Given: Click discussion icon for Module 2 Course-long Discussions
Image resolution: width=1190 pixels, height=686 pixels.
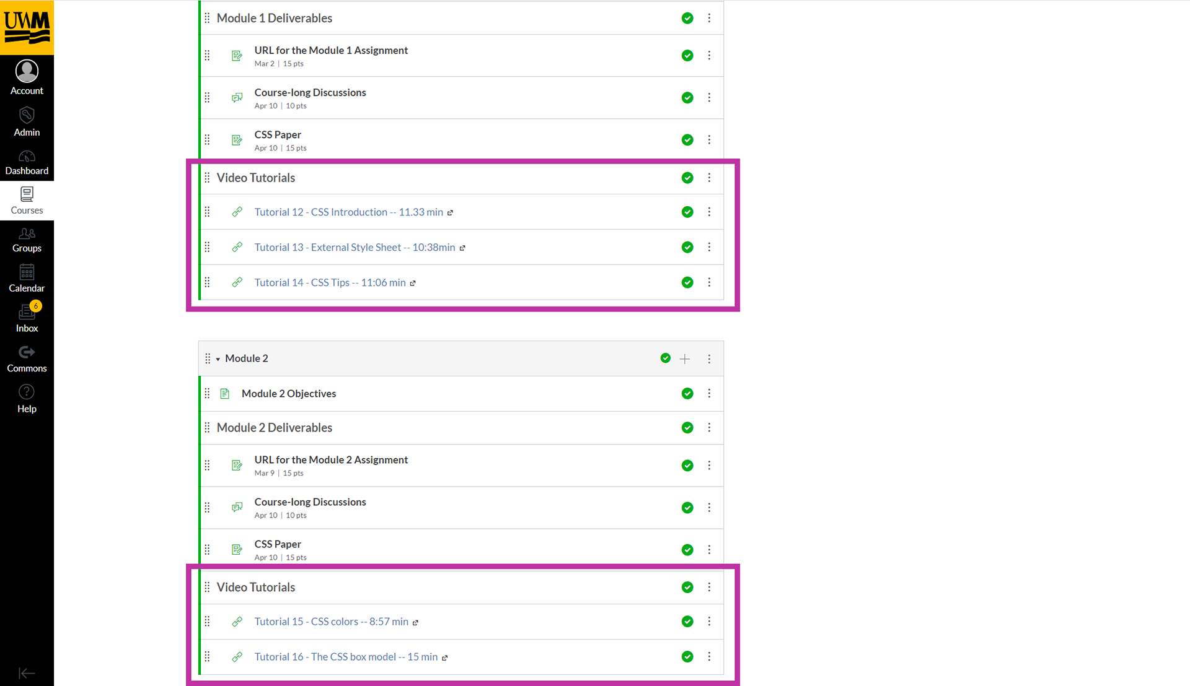Looking at the screenshot, I should [237, 508].
